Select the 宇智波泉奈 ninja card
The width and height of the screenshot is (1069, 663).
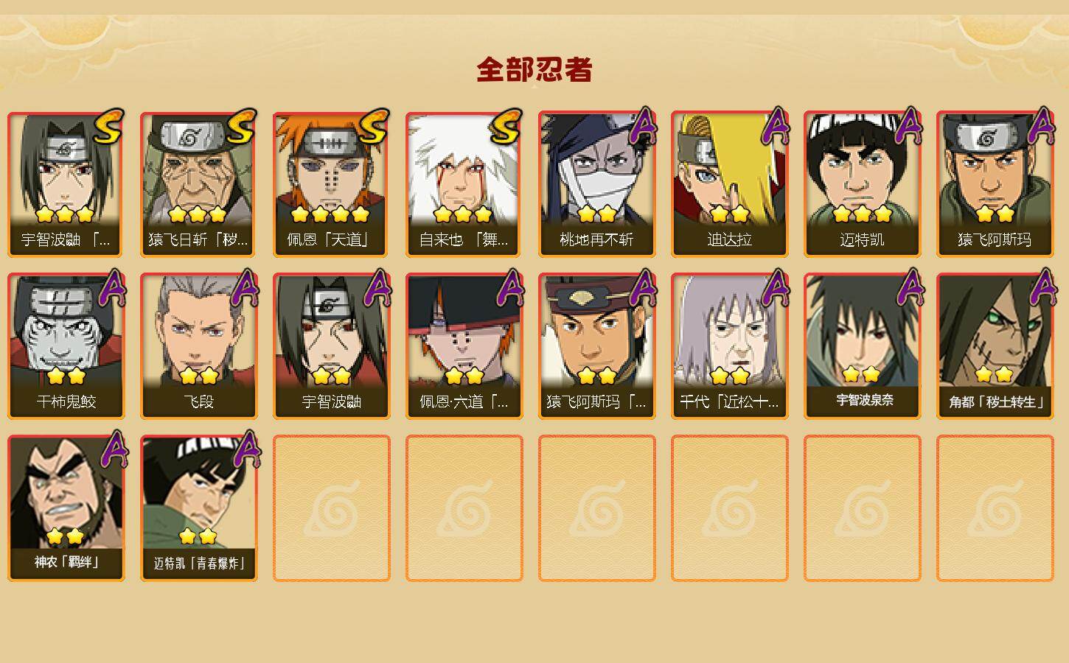point(863,346)
